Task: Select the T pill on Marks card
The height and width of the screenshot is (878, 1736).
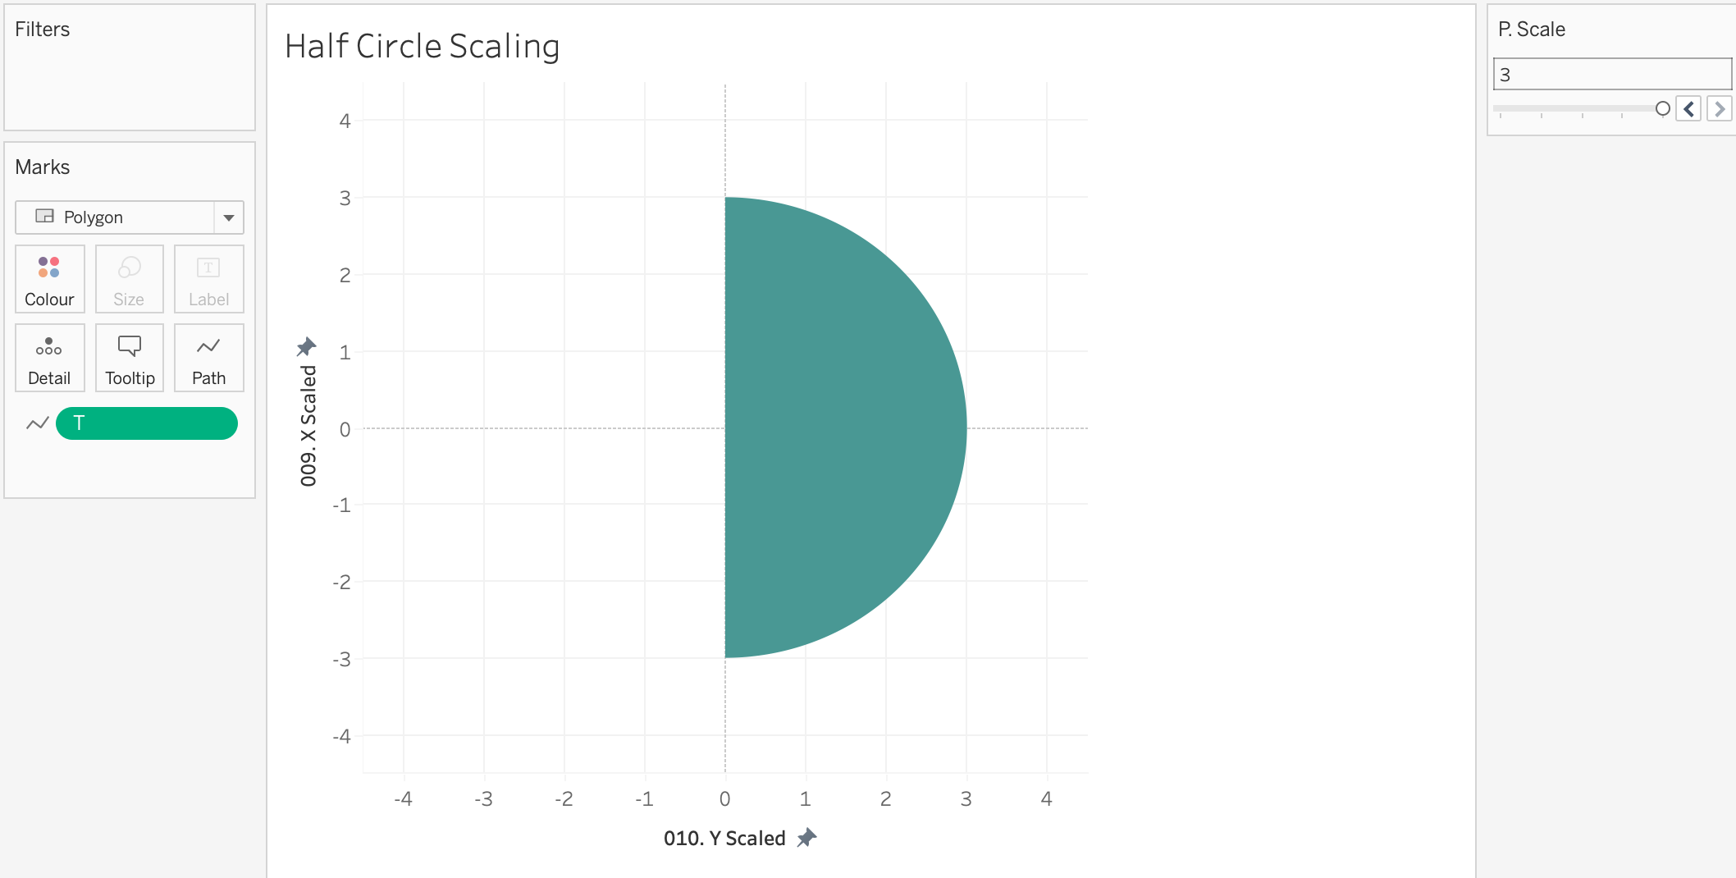Action: (147, 423)
